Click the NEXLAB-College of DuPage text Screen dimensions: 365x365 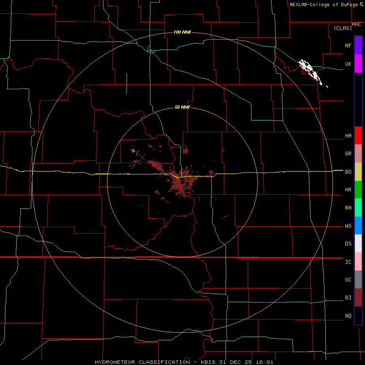(x=324, y=4)
